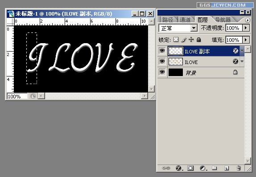Expand effects list of ILOVE 副本 layer
Image resolution: width=256 pixels, height=177 pixels.
(242, 51)
